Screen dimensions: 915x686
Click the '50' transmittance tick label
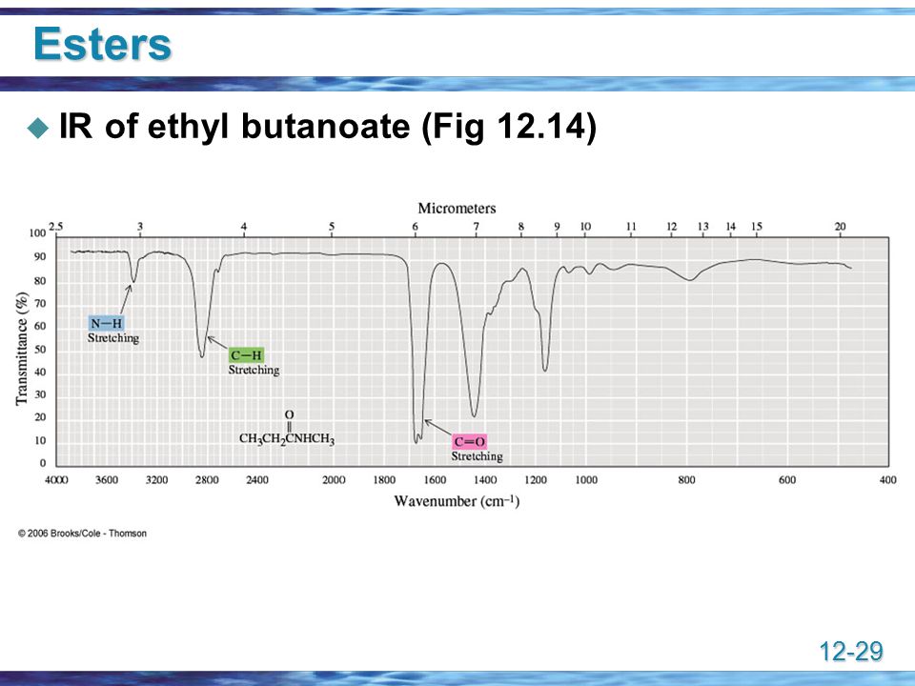pyautogui.click(x=40, y=350)
